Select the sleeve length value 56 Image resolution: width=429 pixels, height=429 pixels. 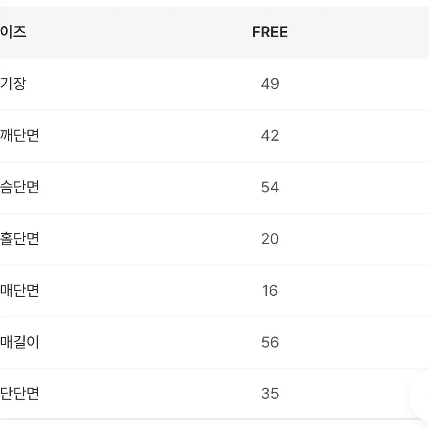pos(270,342)
